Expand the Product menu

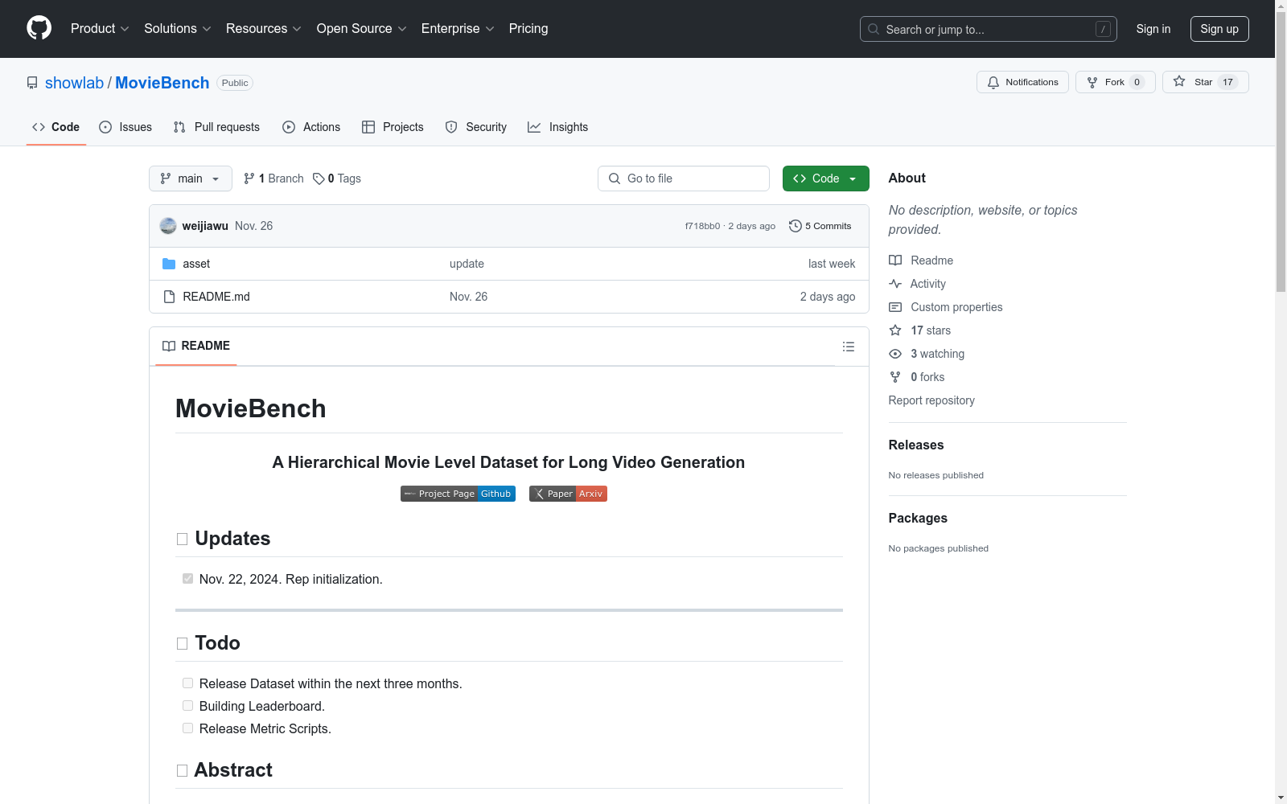pos(100,29)
